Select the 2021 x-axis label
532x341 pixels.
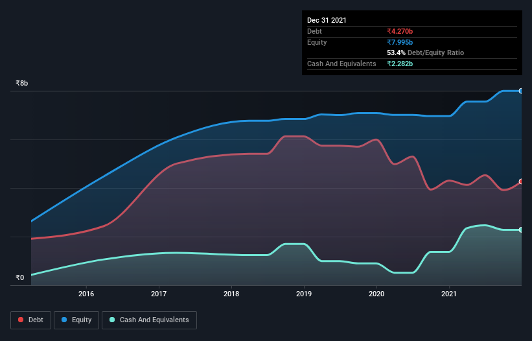tap(449, 294)
